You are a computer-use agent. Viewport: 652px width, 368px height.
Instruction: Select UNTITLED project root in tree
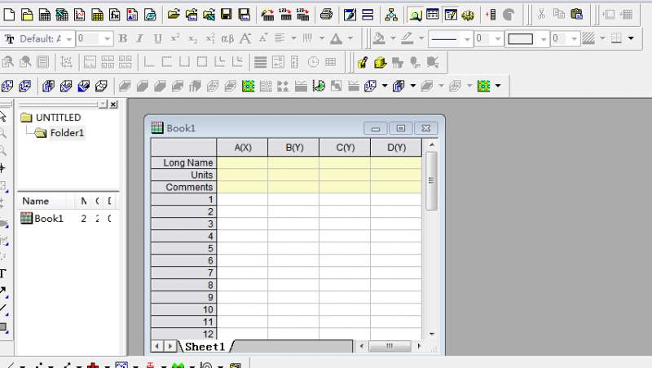58,117
